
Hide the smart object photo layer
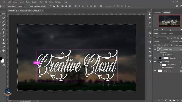[155, 62]
